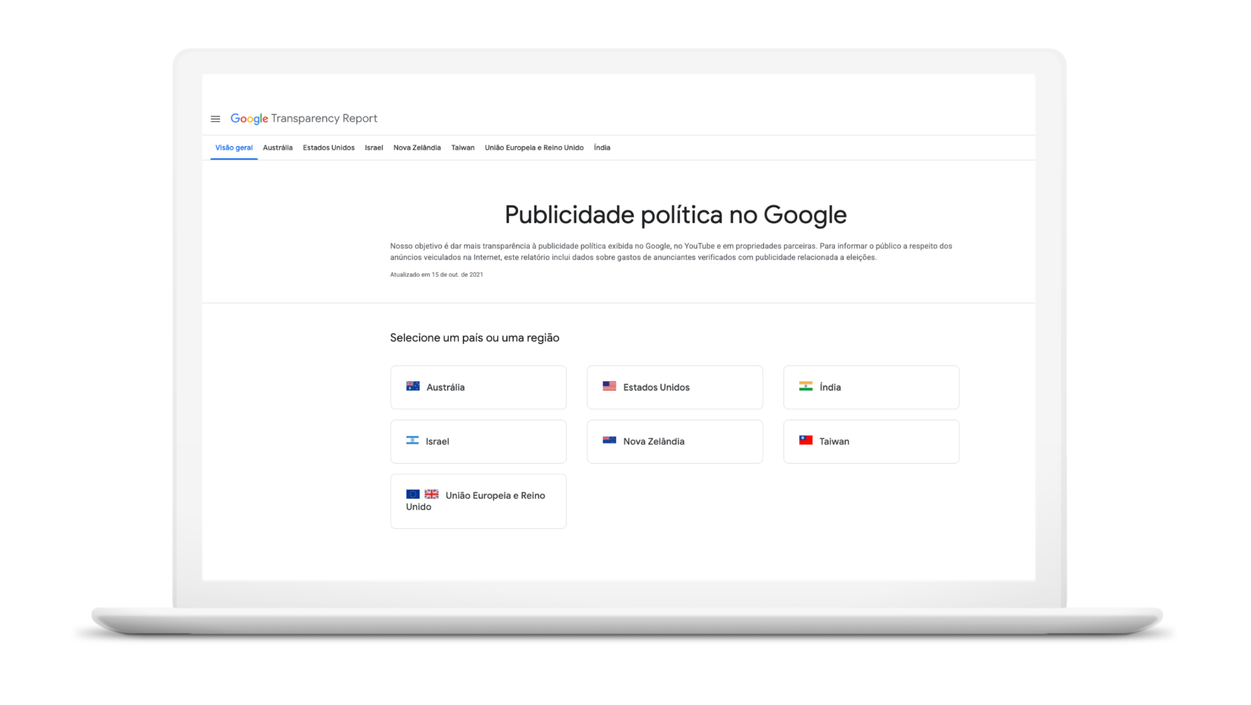Click the European Union flag icon

(413, 494)
